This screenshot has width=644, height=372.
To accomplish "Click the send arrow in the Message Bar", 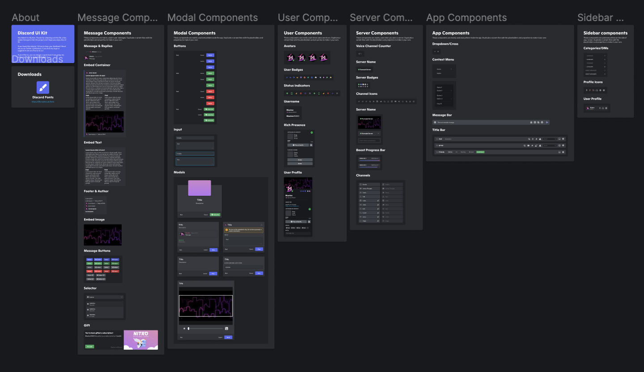I will (x=547, y=122).
